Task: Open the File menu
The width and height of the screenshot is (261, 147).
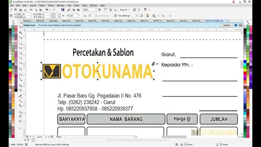Action: click(12, 5)
